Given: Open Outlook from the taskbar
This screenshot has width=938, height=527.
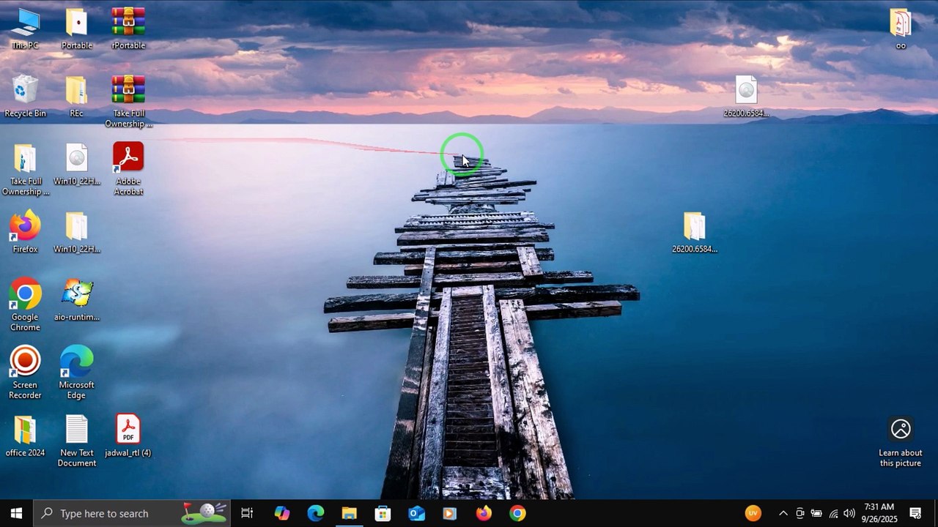Looking at the screenshot, I should pyautogui.click(x=417, y=513).
